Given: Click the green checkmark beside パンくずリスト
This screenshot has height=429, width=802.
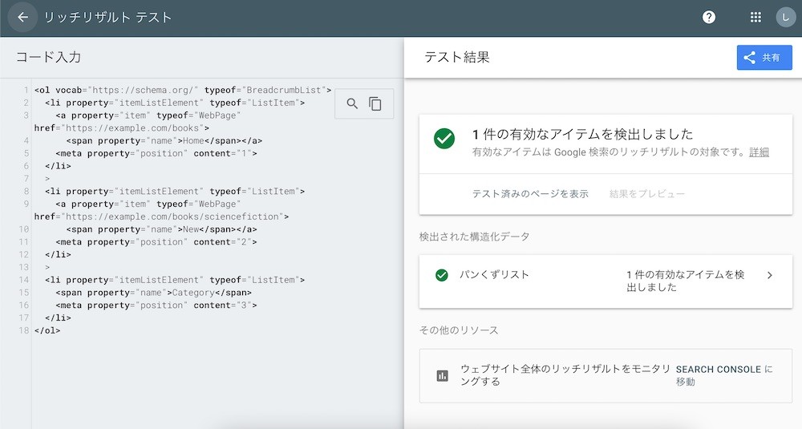Looking at the screenshot, I should click(441, 275).
